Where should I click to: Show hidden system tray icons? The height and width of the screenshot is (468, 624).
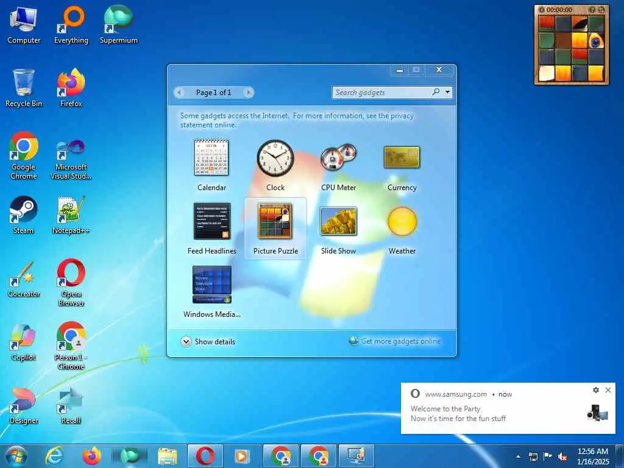coord(518,456)
